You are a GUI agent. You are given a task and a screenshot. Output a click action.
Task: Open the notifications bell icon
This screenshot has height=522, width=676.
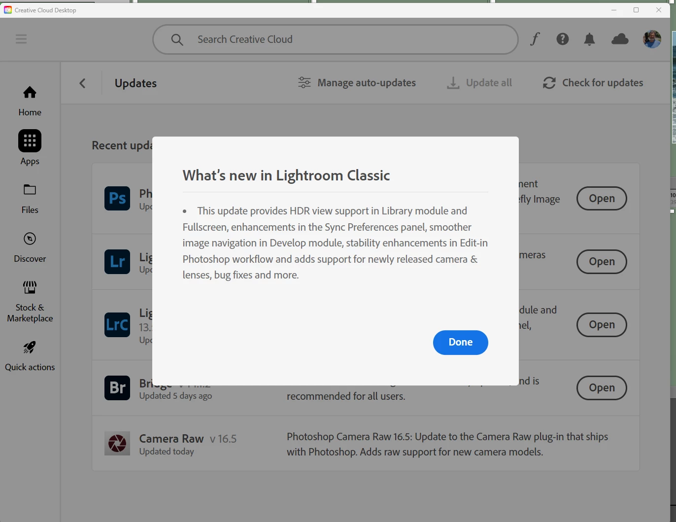click(x=589, y=39)
